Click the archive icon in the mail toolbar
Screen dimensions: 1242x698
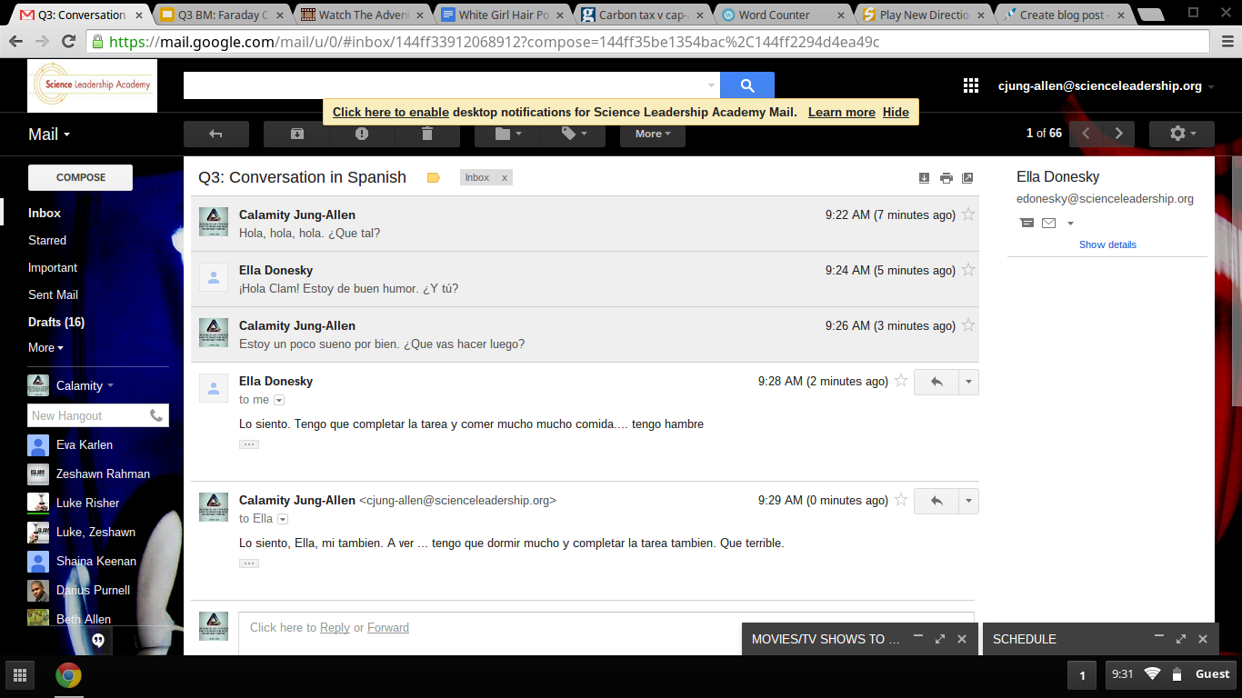[296, 134]
